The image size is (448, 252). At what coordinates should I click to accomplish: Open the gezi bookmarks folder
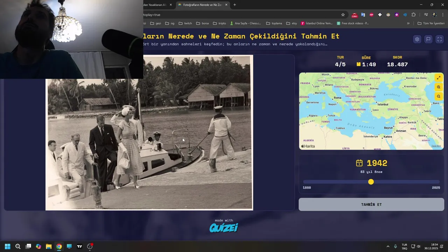point(155,23)
